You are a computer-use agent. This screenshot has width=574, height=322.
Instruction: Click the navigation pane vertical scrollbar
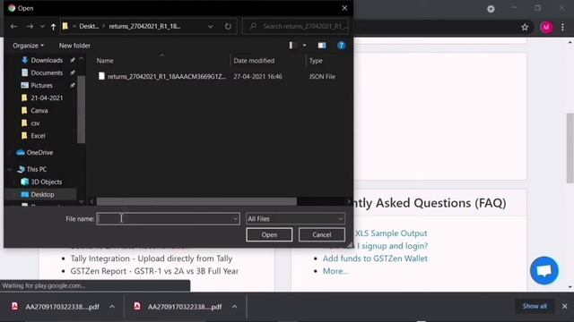coord(81,109)
